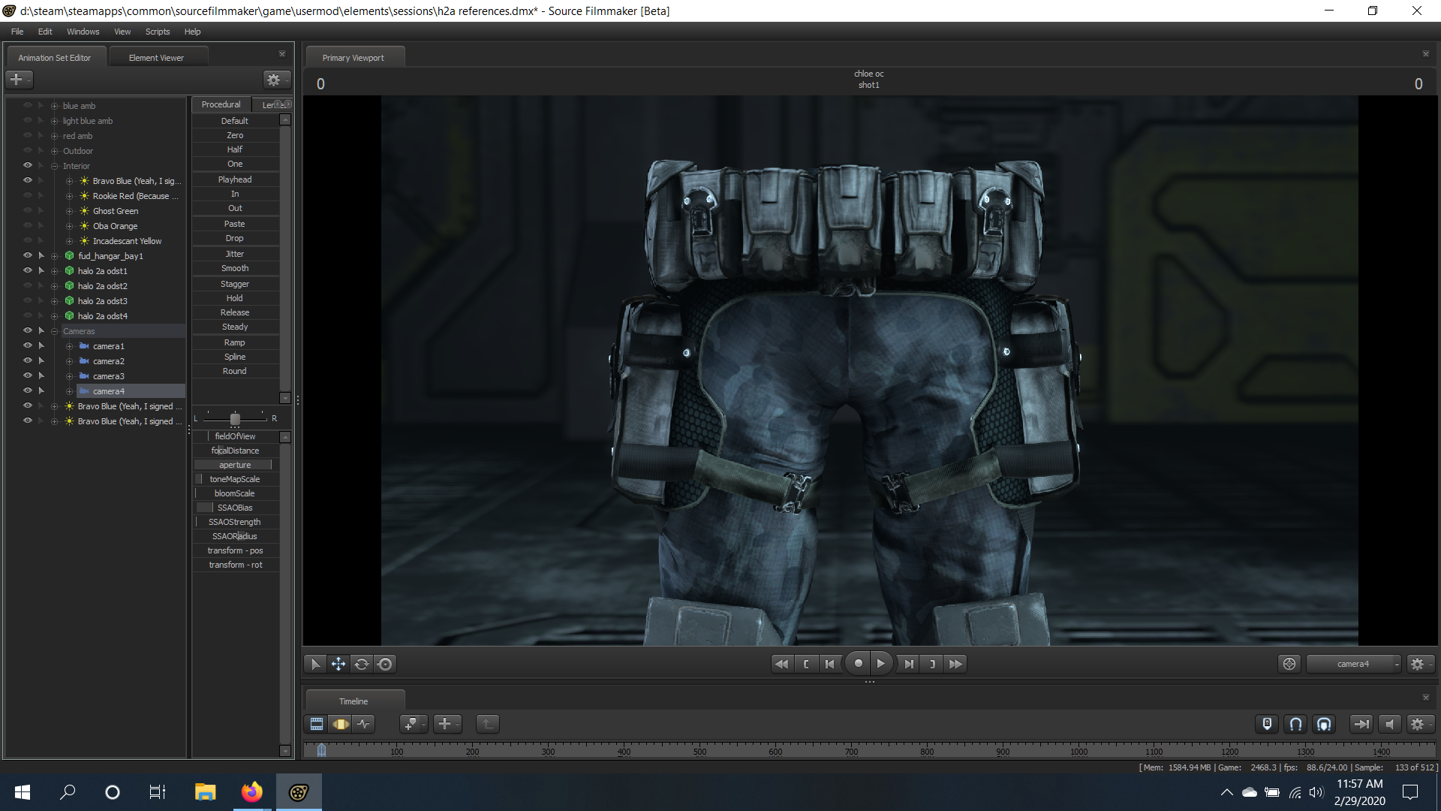The image size is (1441, 811).
Task: Open the Windows menu
Action: 83,32
